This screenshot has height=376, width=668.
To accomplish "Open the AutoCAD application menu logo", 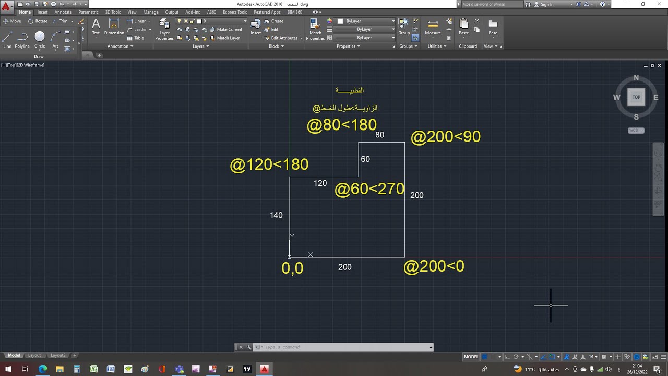I will (7, 7).
